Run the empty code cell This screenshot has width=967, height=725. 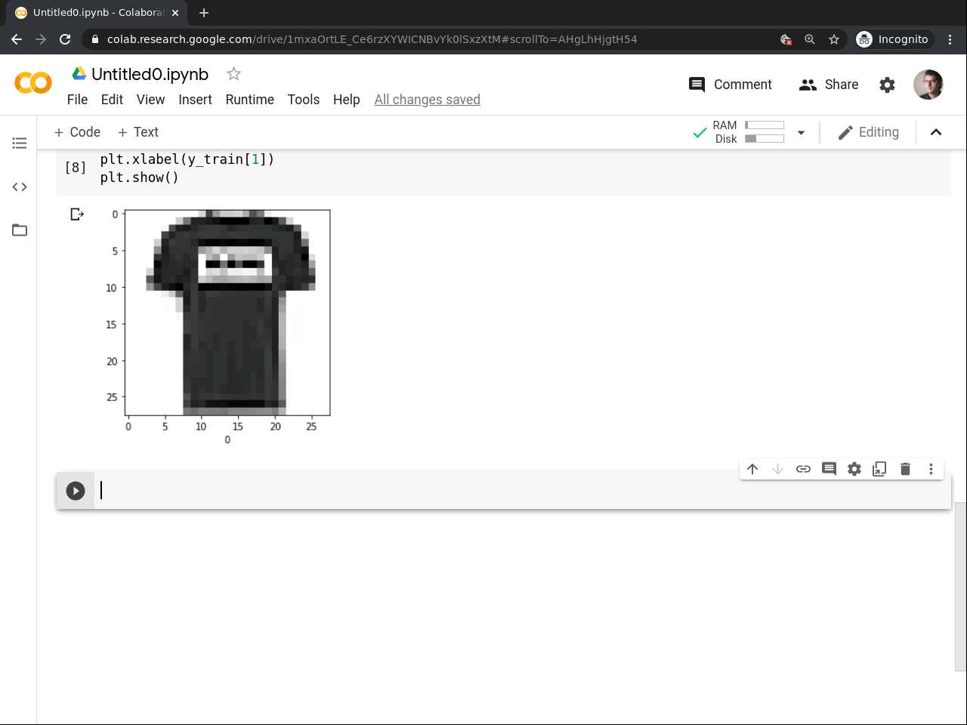click(76, 491)
